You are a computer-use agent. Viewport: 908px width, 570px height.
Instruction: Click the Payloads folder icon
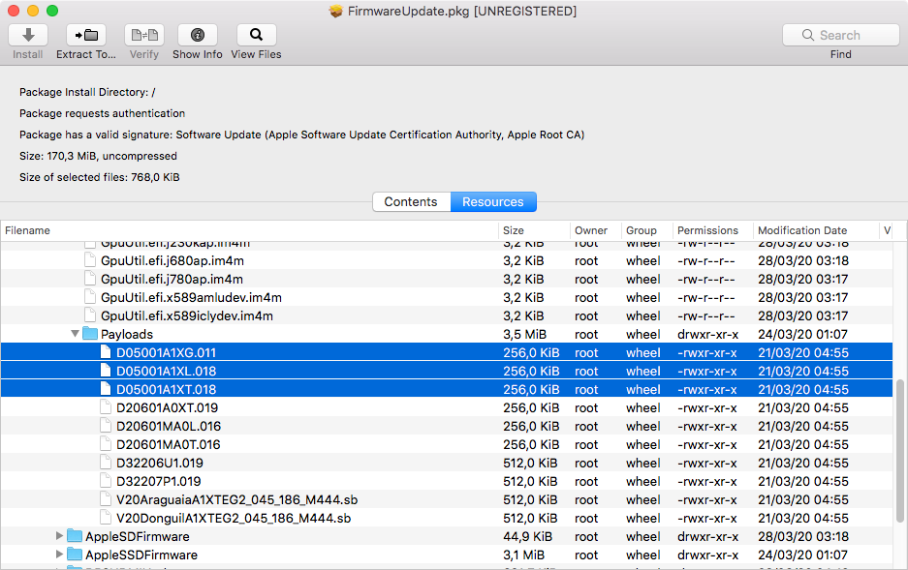(90, 334)
